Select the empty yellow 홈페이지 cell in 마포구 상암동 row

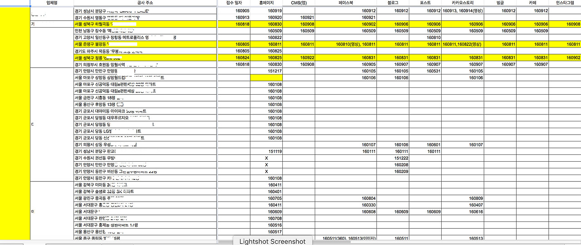266,78
